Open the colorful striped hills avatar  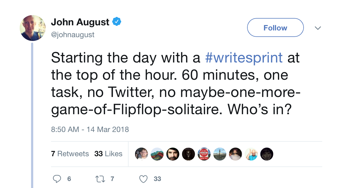tap(157, 154)
